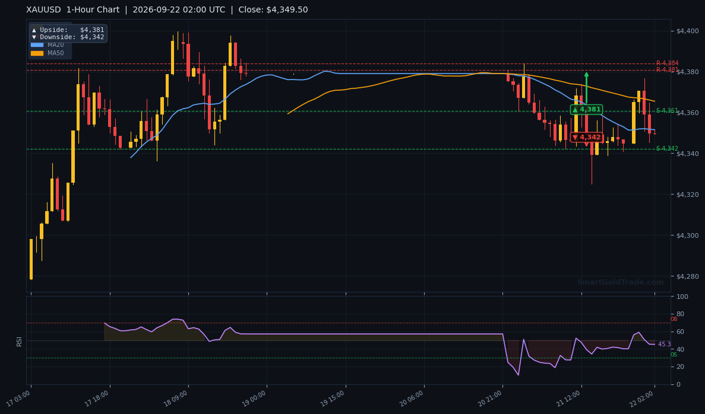The width and height of the screenshot is (705, 414).
Task: Select the 'XAUUSD 1-Hour Chart' title text
Action: (73, 10)
